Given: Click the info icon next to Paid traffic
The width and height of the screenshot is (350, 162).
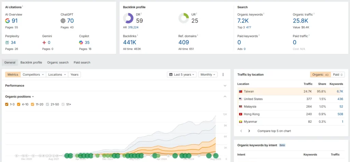Looking at the screenshot, I should coord(309,35).
